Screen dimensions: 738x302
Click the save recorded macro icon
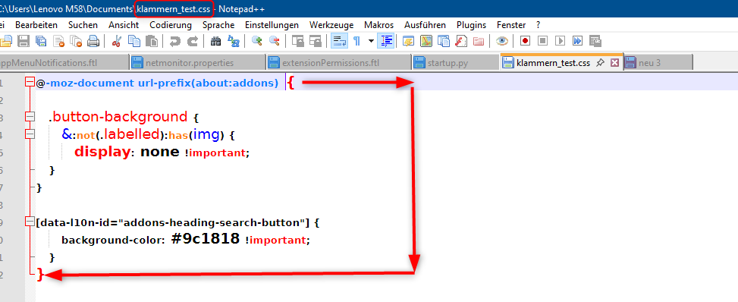(x=595, y=42)
